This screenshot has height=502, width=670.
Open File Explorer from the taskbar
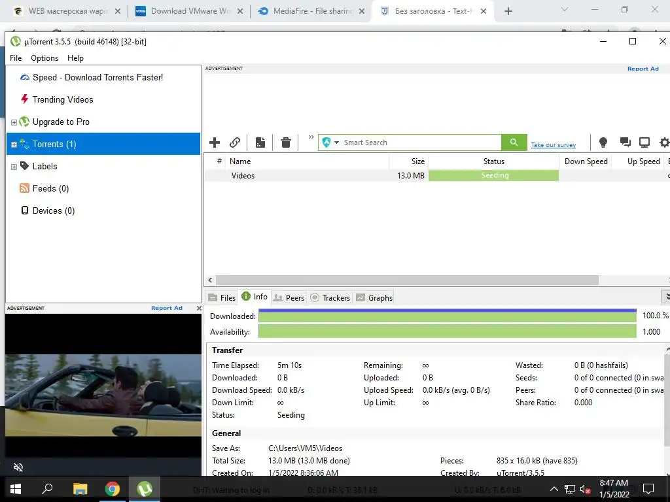[80, 489]
